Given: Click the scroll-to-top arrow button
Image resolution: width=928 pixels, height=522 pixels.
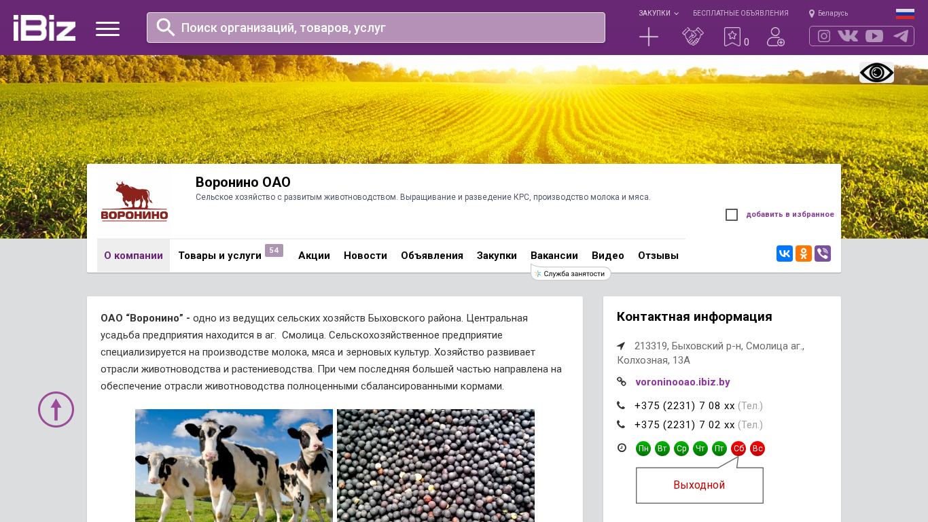Looking at the screenshot, I should pos(56,410).
